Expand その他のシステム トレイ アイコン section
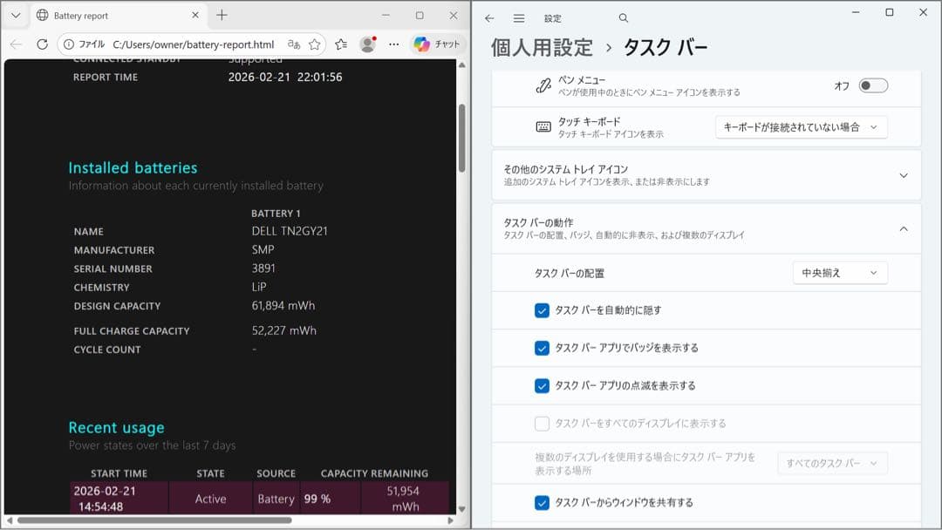The width and height of the screenshot is (942, 530). (904, 174)
